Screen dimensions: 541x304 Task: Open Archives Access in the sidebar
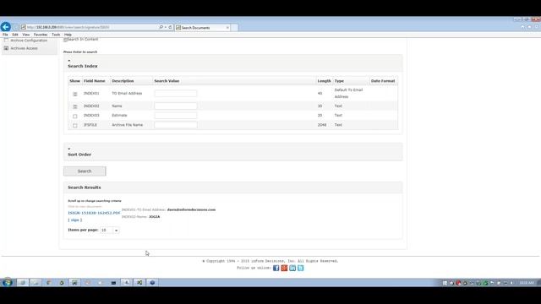point(24,48)
